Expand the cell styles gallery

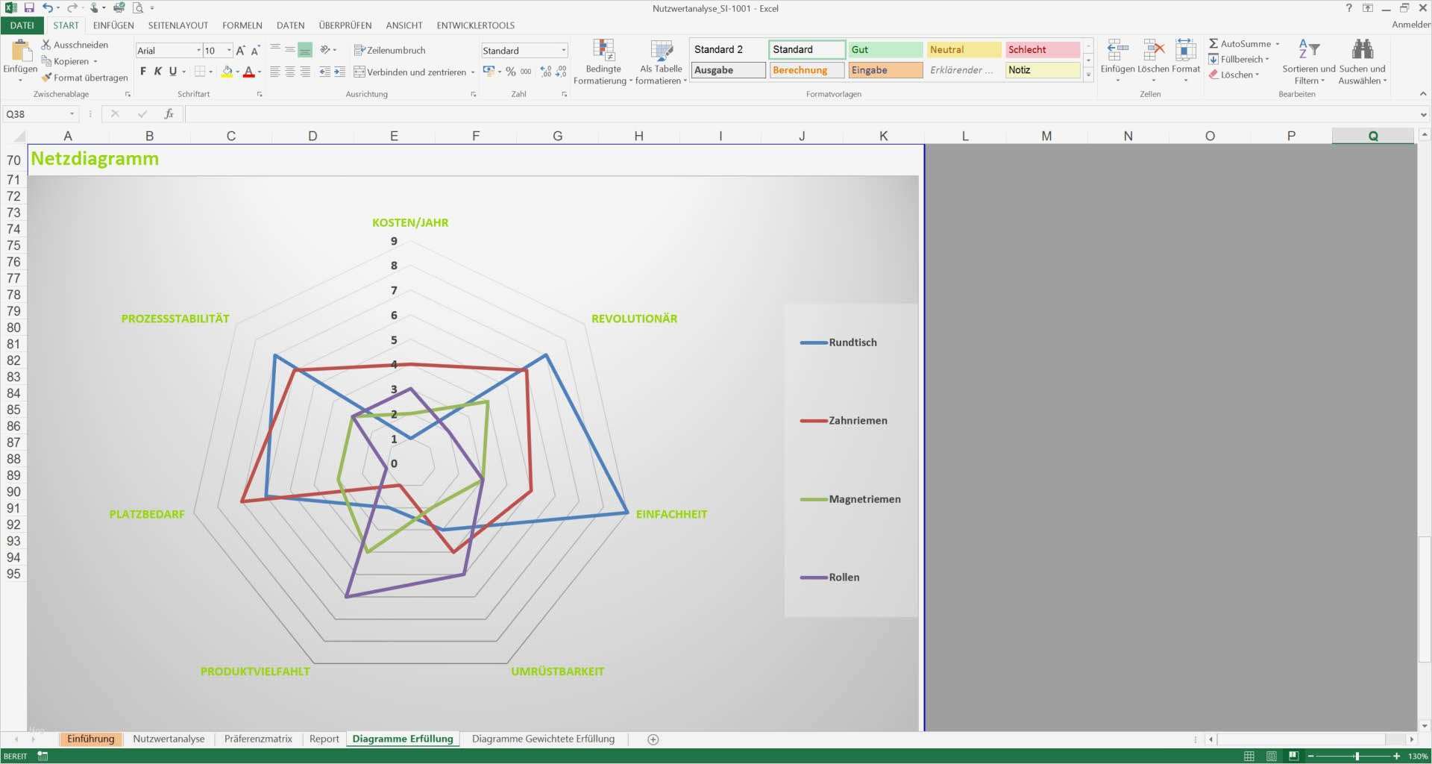click(x=1089, y=75)
